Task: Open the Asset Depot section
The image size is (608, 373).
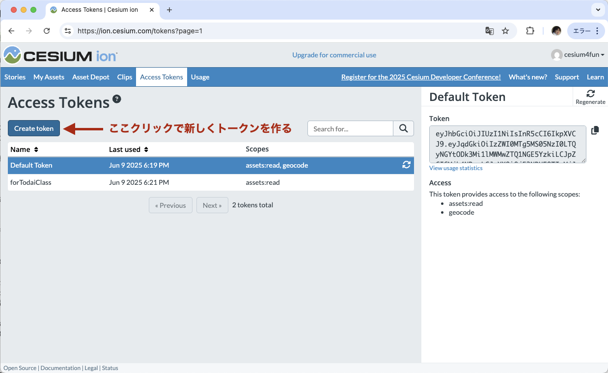Action: point(90,77)
